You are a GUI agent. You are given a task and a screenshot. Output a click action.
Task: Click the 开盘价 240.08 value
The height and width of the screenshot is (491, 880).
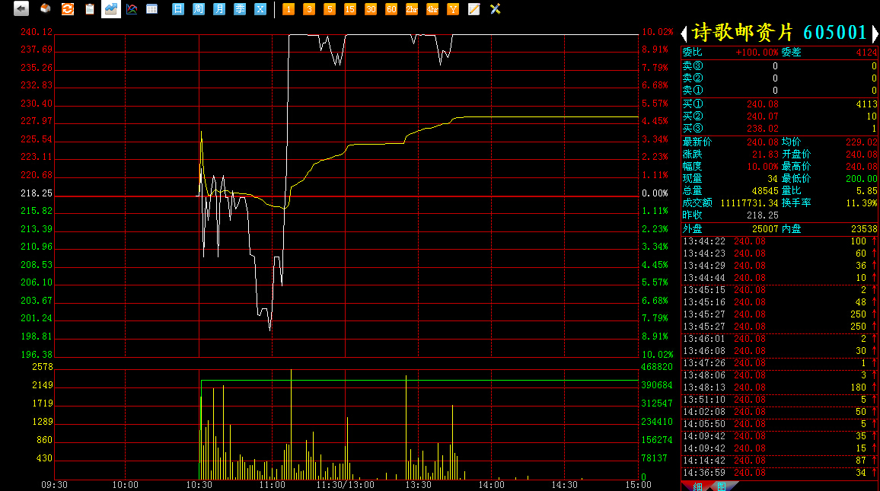coord(862,155)
